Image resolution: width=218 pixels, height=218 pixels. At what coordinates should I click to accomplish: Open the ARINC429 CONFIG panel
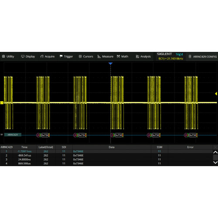point(203,57)
